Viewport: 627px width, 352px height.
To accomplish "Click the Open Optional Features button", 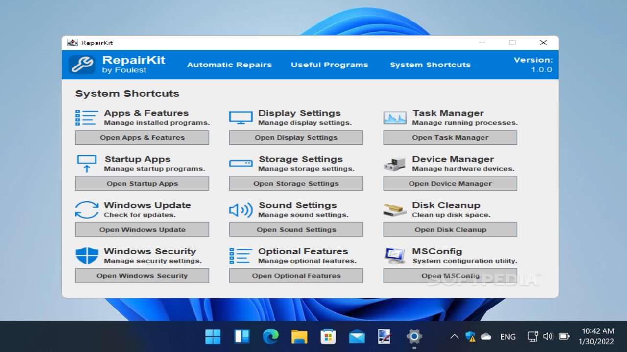I will [x=296, y=275].
